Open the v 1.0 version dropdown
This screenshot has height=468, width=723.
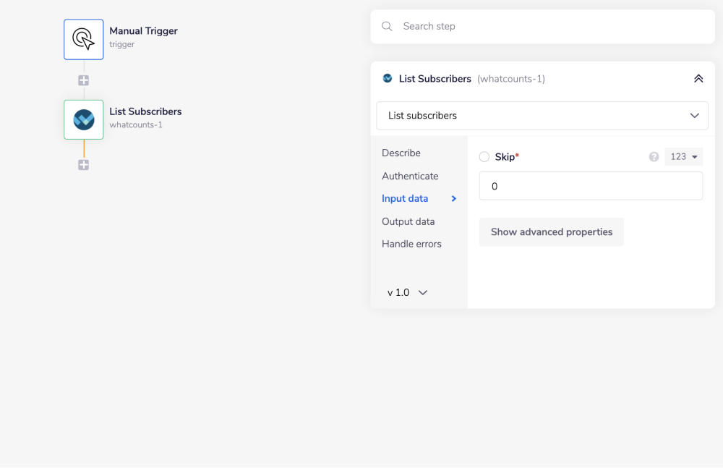point(408,293)
